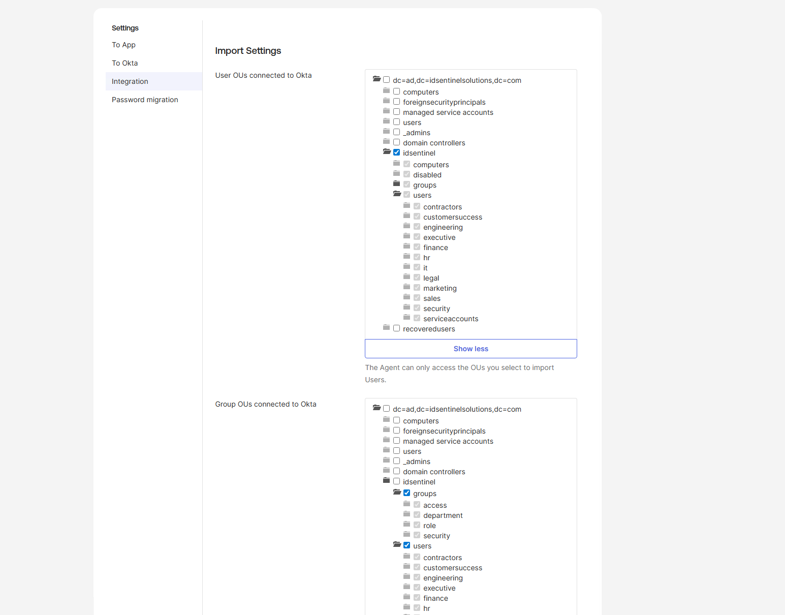
Task: Check domain controllers checkbox in User OUs
Action: pyautogui.click(x=396, y=142)
